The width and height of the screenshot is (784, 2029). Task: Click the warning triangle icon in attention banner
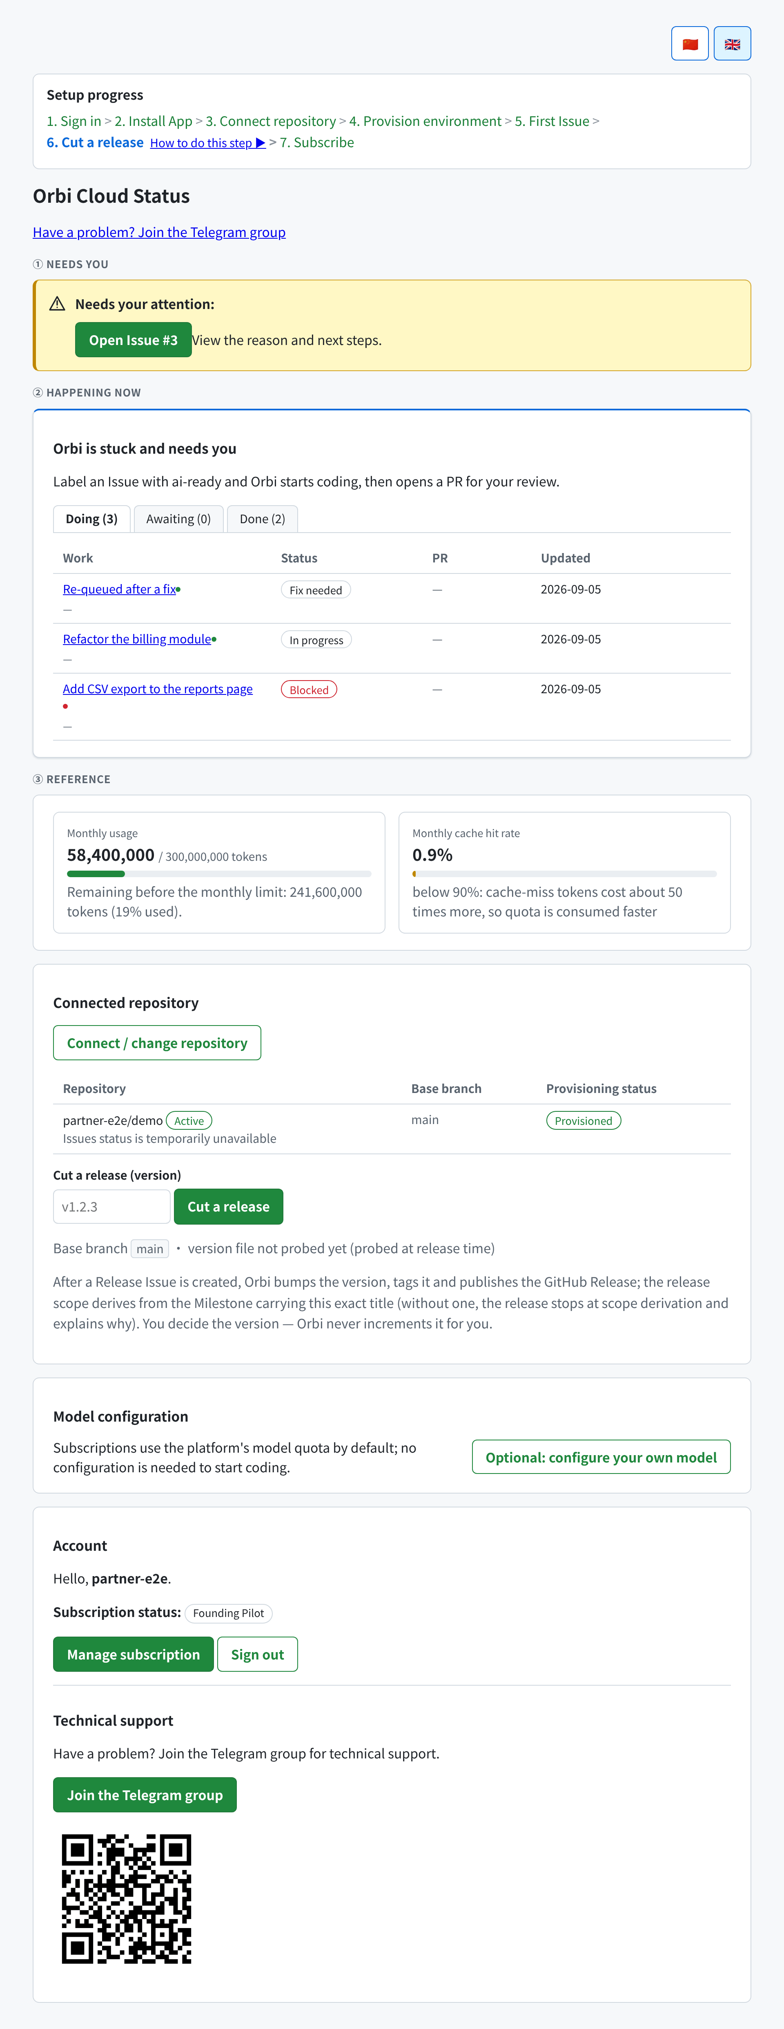tap(58, 304)
